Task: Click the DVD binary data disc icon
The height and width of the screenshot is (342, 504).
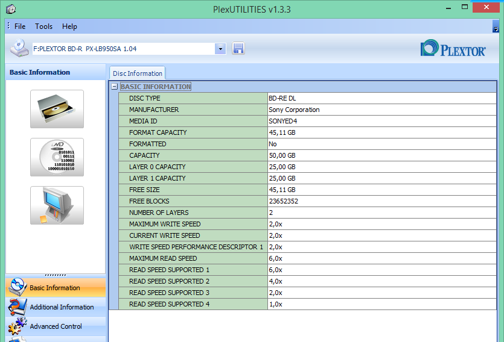Action: click(x=57, y=157)
